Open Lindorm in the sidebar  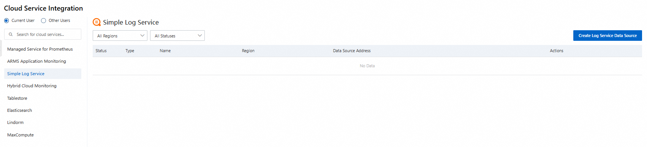coord(43,122)
